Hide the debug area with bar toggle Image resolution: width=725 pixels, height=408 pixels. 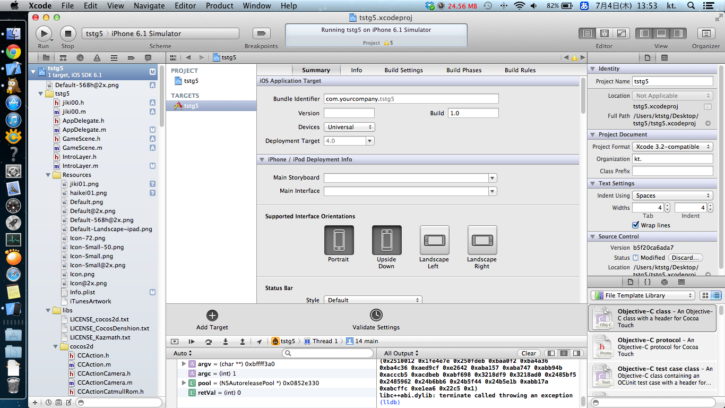175,342
